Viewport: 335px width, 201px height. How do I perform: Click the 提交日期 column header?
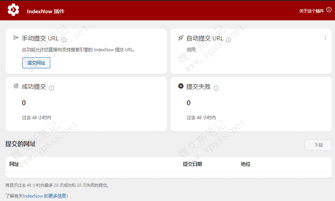pos(192,164)
